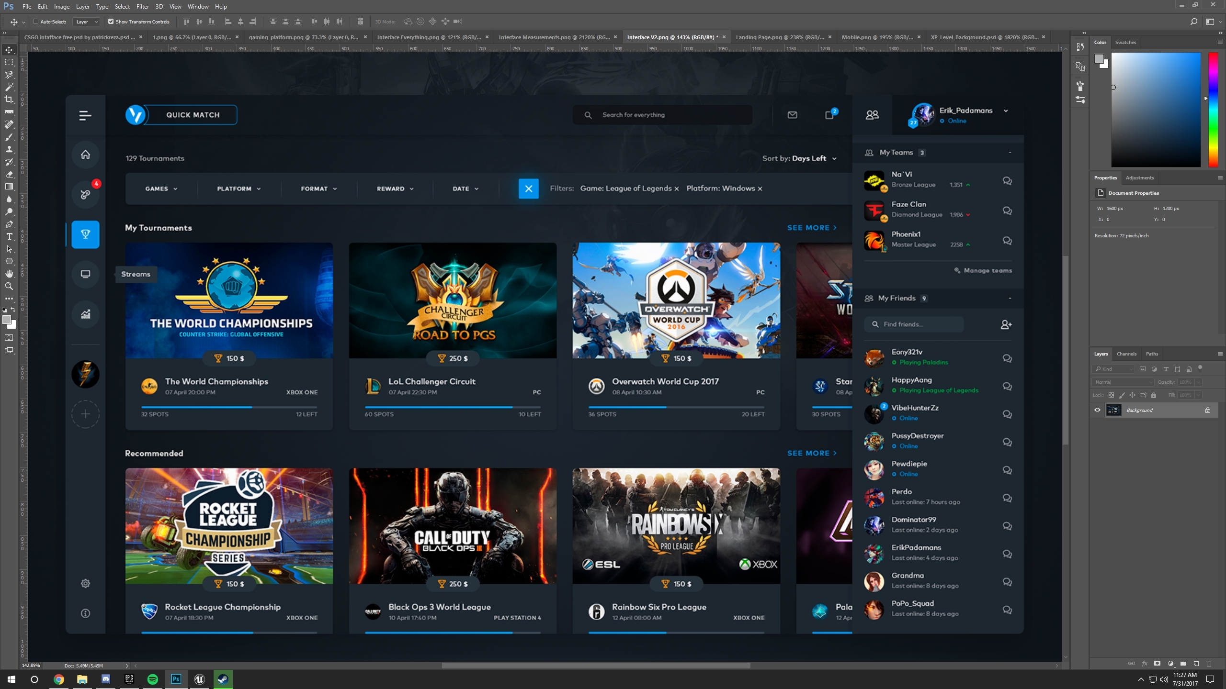Screen dimensions: 1226x689
Task: Toggle the type layer filter
Action: 1166,369
